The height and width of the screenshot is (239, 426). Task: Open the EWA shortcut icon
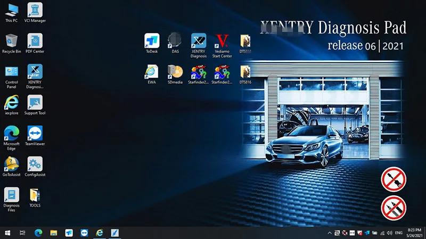pos(152,74)
